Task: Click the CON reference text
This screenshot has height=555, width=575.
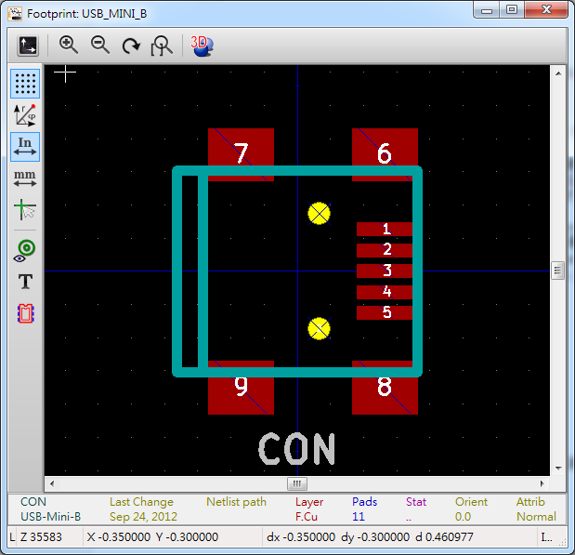Action: tap(295, 449)
